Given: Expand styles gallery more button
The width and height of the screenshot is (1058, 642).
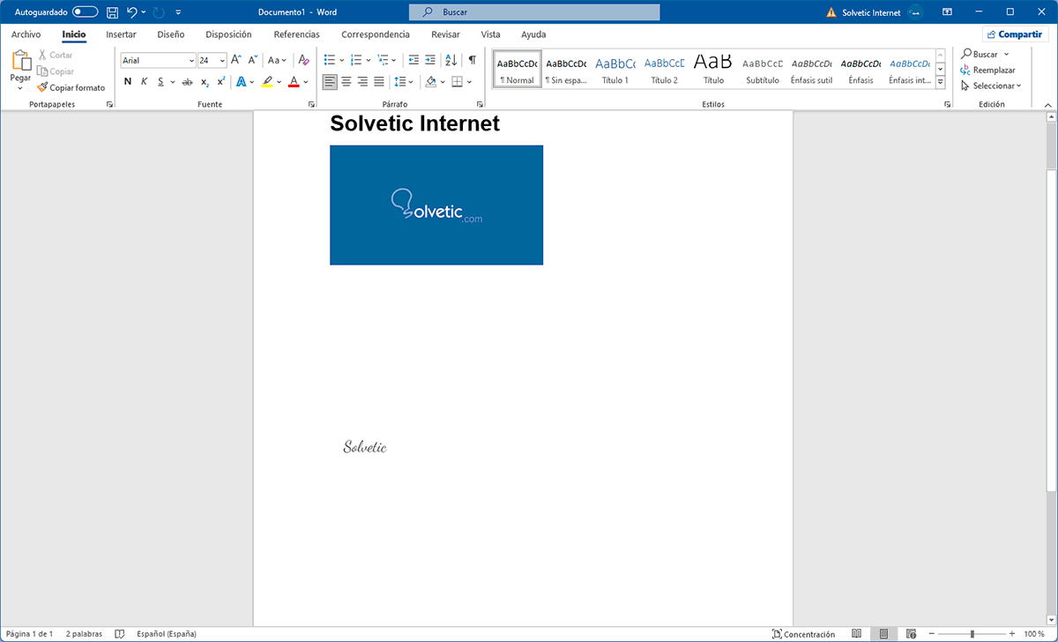Looking at the screenshot, I should (940, 82).
